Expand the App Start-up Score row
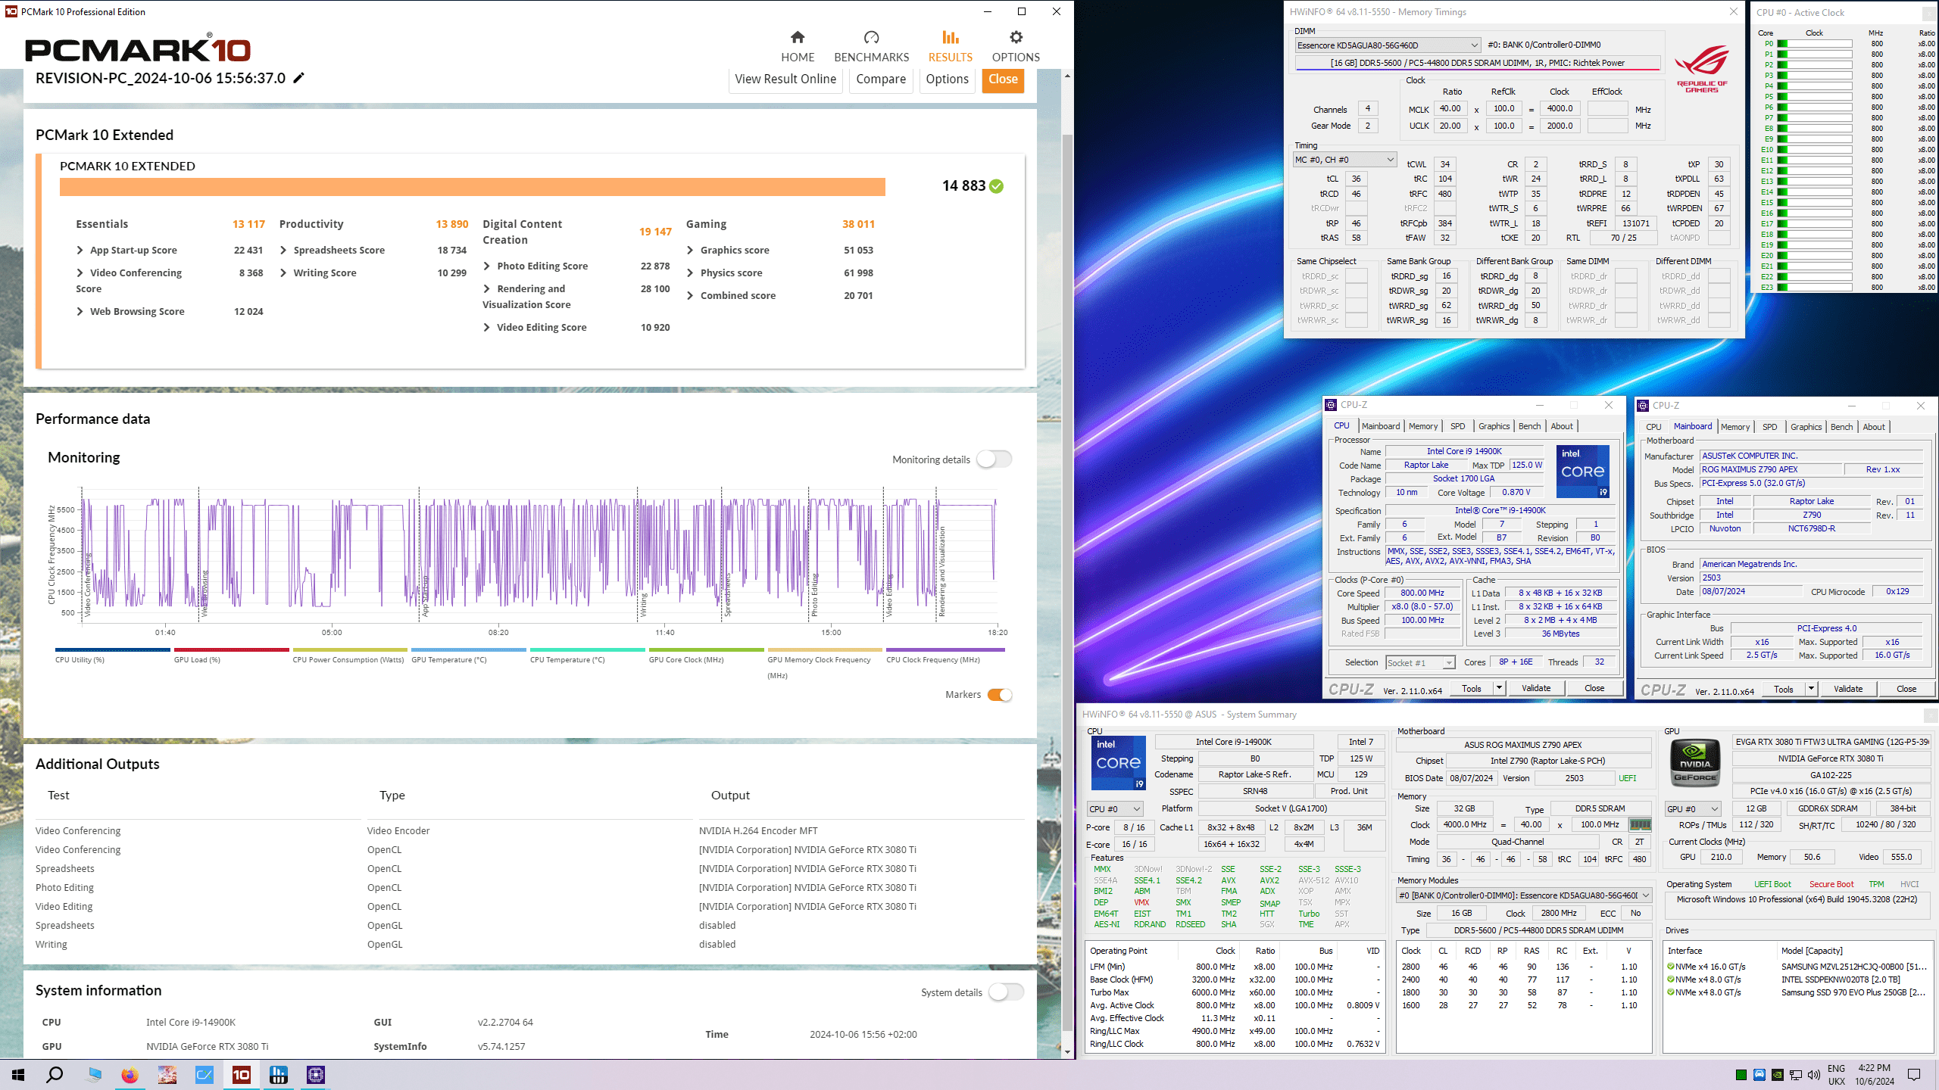Viewport: 1939px width, 1090px height. click(x=80, y=251)
